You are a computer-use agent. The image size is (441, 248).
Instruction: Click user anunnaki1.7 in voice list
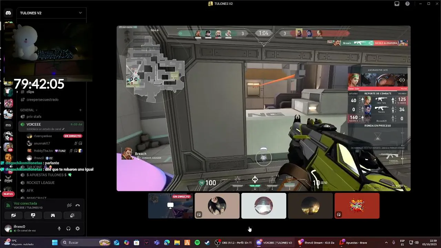click(42, 143)
